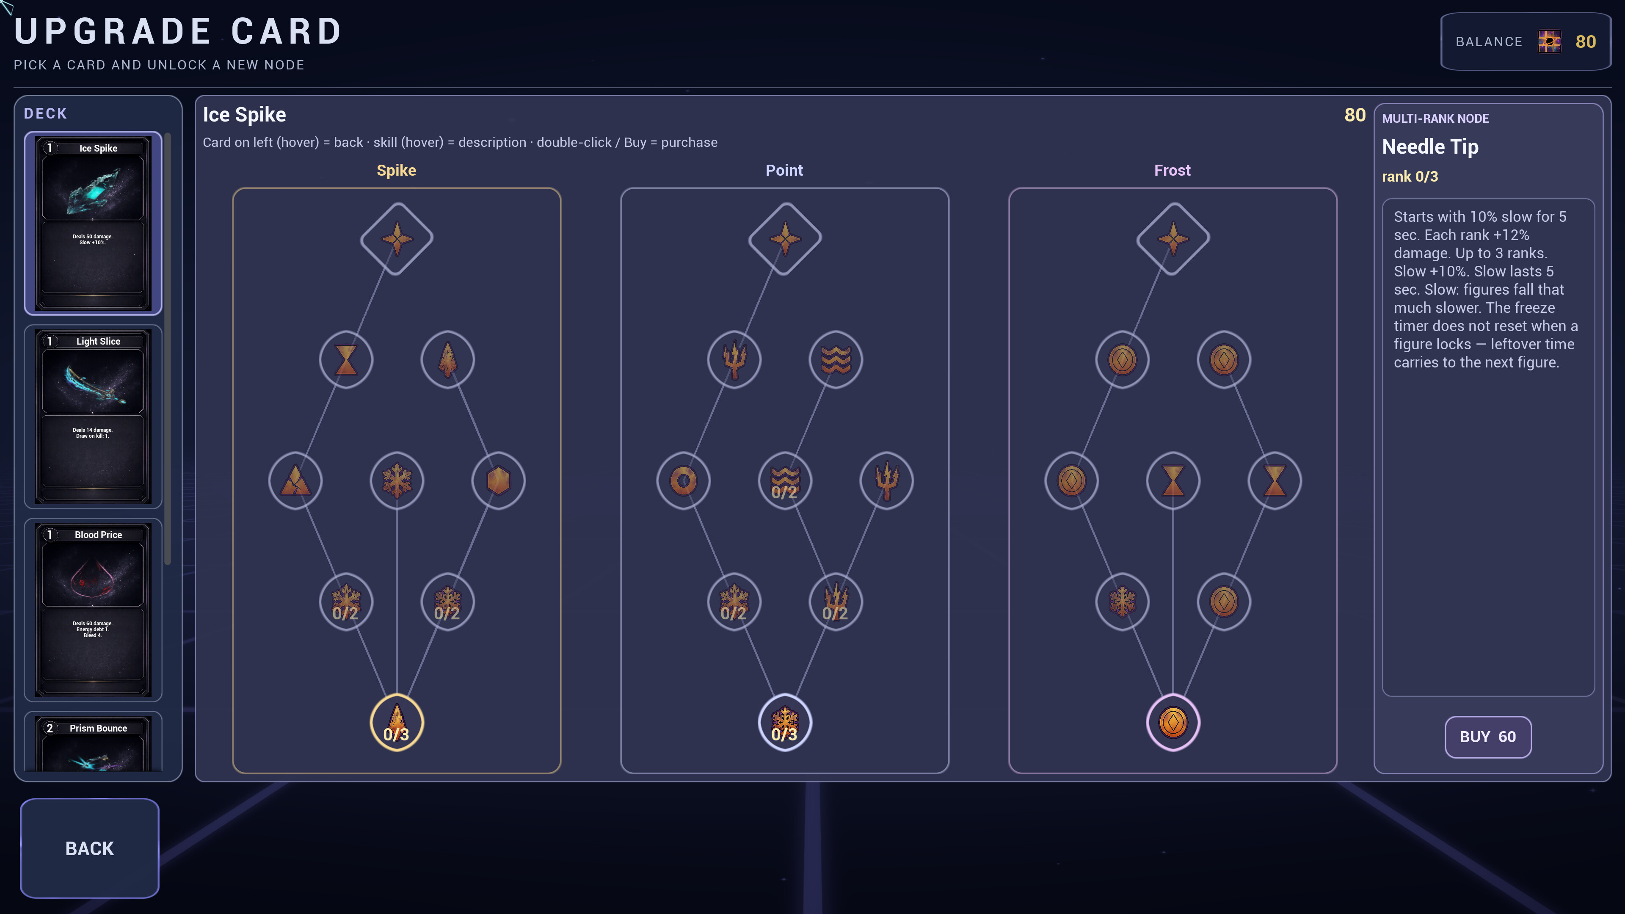Click the Point branch title
Image resolution: width=1625 pixels, height=914 pixels.
(784, 170)
